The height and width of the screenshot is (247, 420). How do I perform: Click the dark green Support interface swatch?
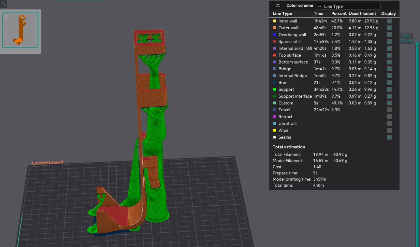[274, 96]
